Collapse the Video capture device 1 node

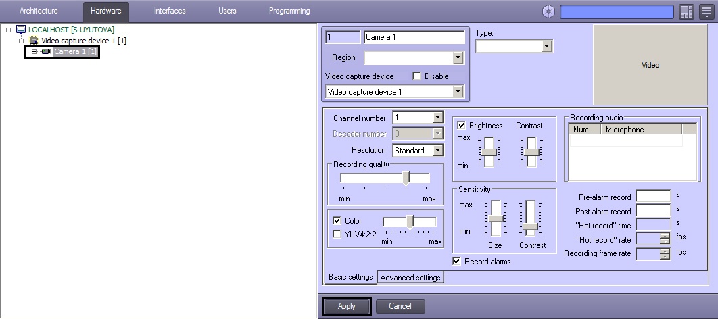tap(21, 41)
